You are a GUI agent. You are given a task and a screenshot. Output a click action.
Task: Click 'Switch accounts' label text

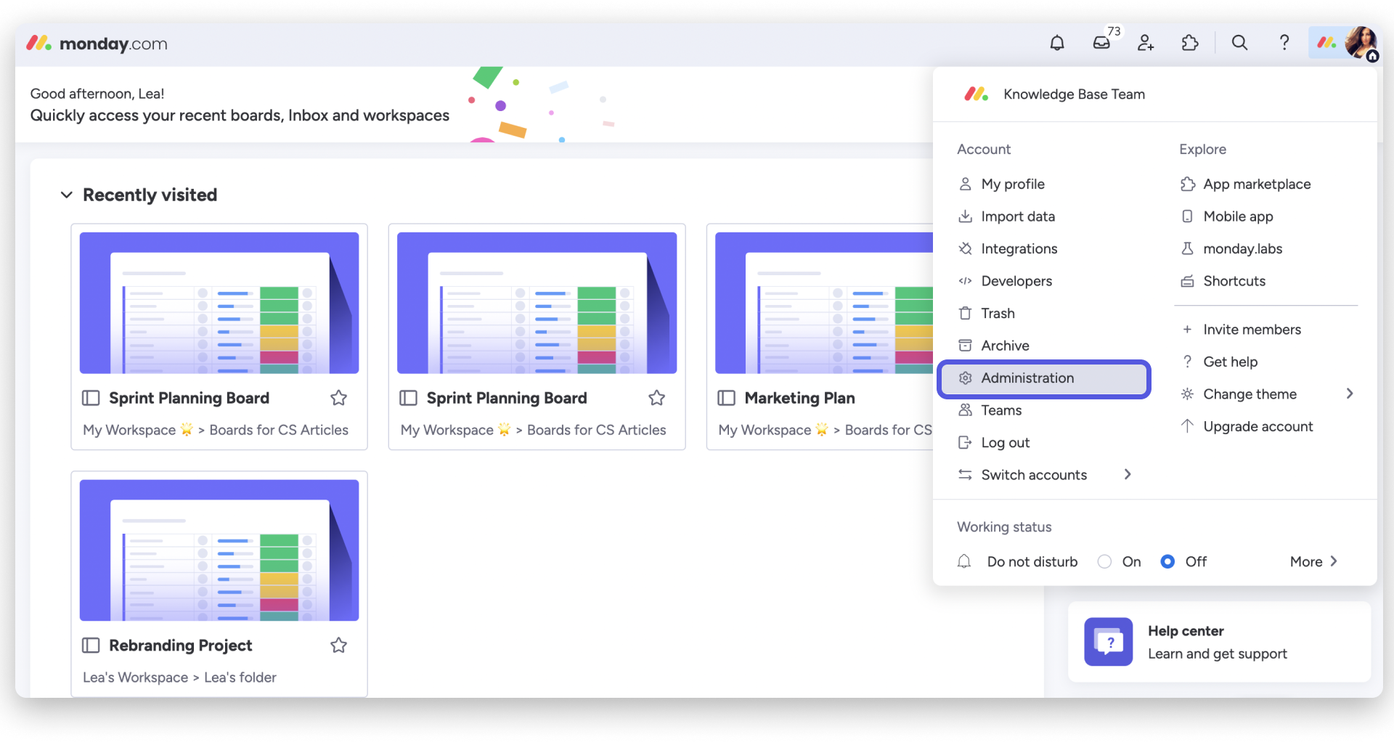[x=1034, y=475]
